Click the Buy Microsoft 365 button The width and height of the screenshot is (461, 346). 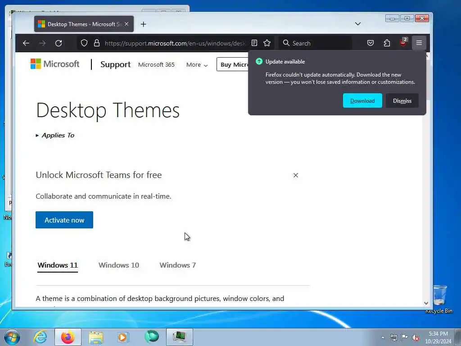[233, 64]
